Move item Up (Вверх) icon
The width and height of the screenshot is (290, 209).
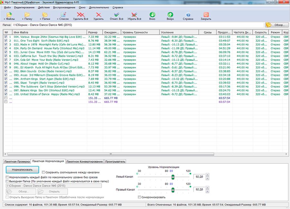pyautogui.click(x=170, y=14)
